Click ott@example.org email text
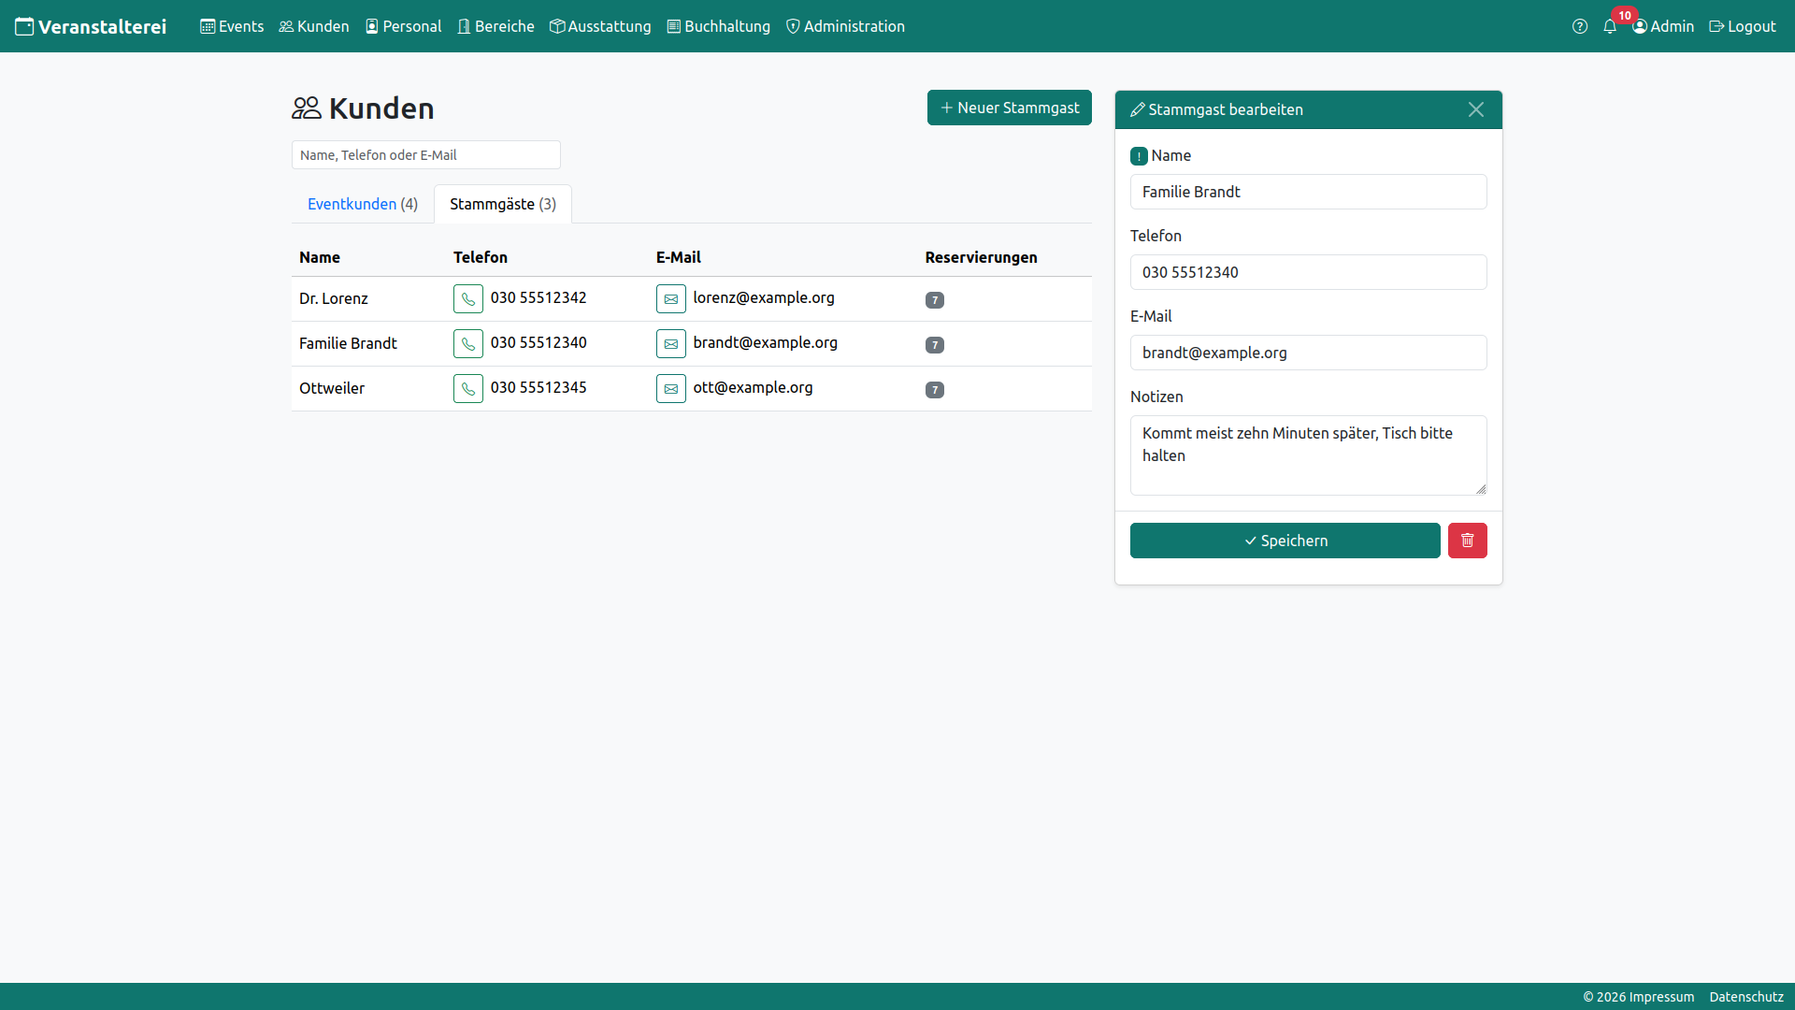The width and height of the screenshot is (1795, 1010). pos(753,388)
